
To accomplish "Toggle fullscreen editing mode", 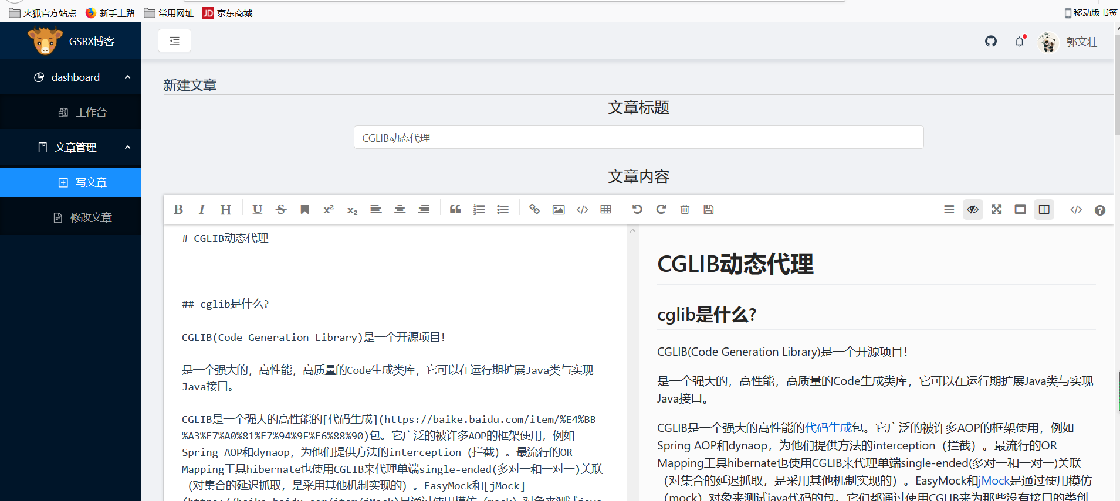I will pos(997,209).
